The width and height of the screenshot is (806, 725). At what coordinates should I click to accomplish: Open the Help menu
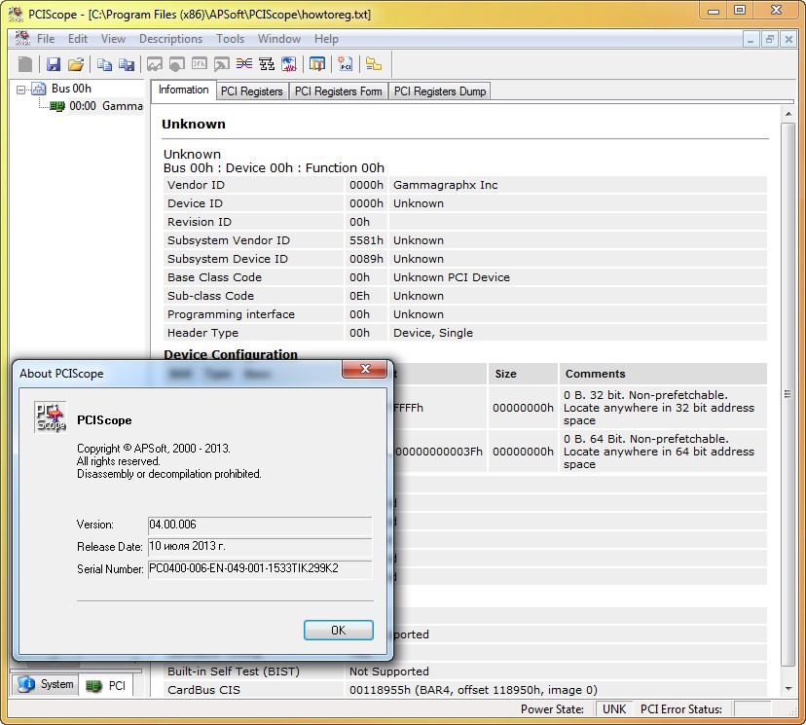[x=326, y=39]
